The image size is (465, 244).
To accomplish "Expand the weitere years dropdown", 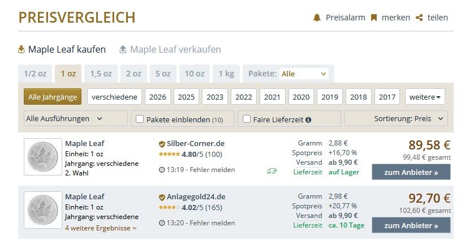I will (425, 97).
